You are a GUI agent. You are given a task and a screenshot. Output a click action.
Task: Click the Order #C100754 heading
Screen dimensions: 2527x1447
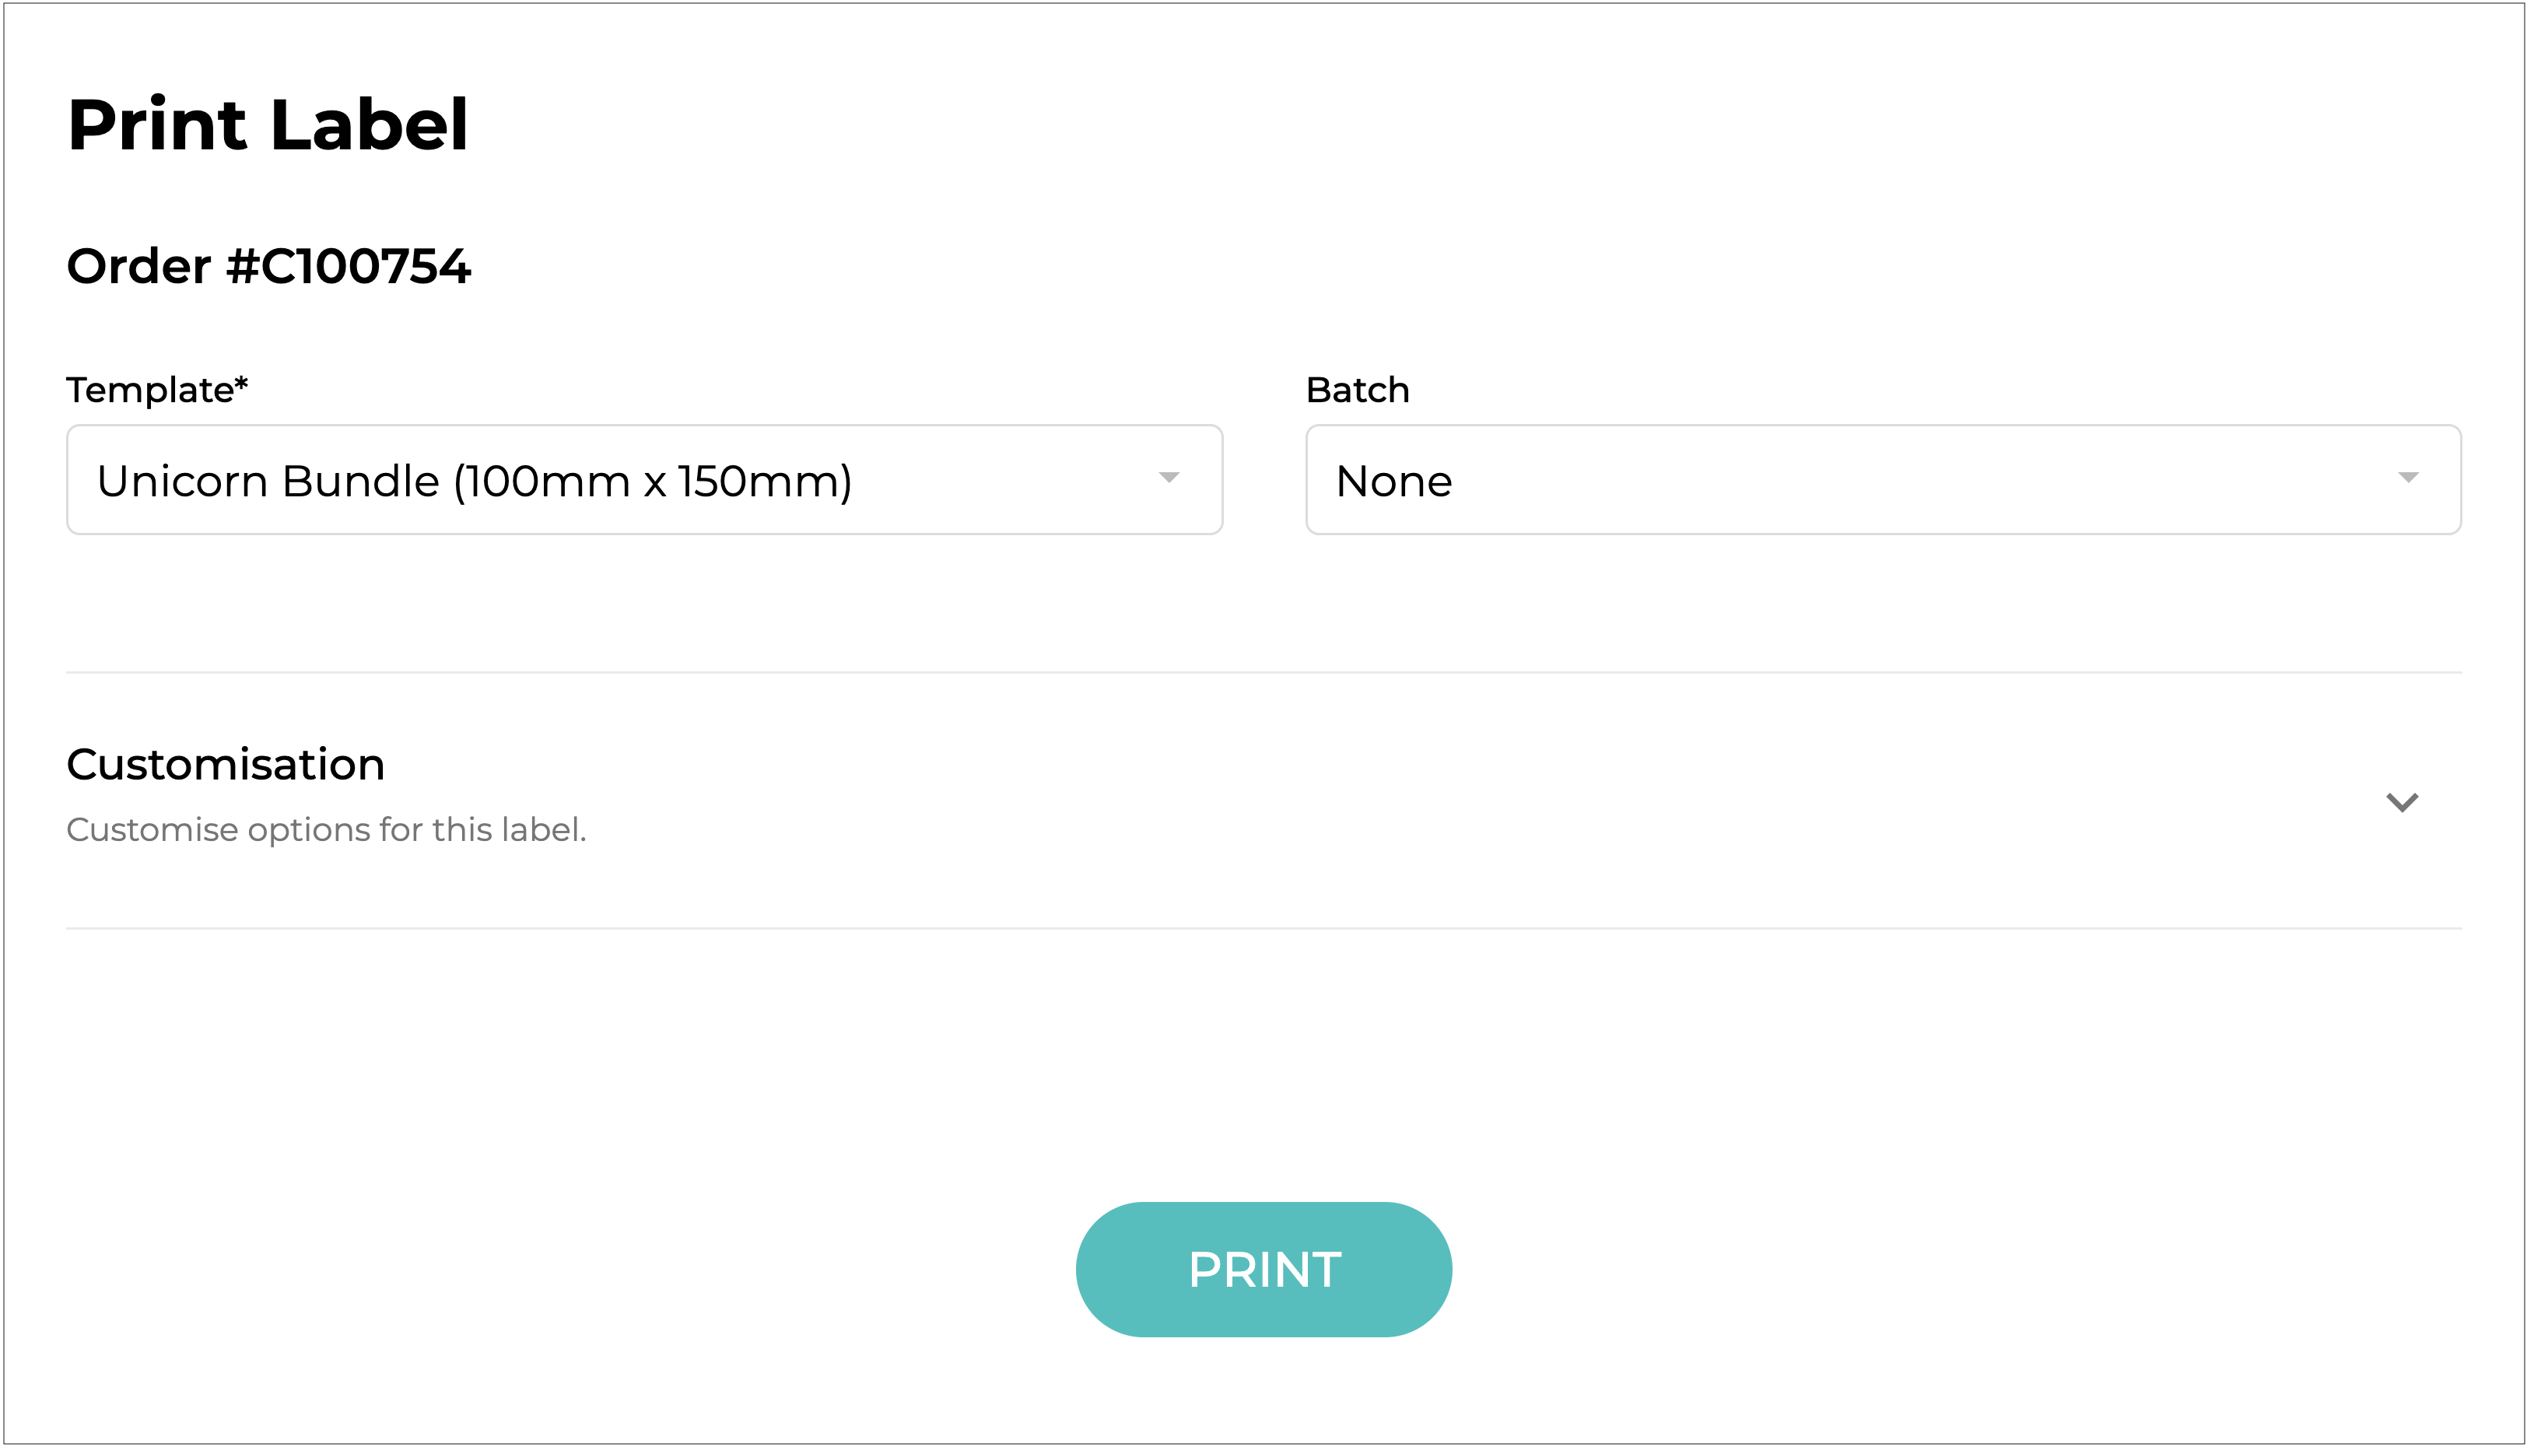pos(268,266)
